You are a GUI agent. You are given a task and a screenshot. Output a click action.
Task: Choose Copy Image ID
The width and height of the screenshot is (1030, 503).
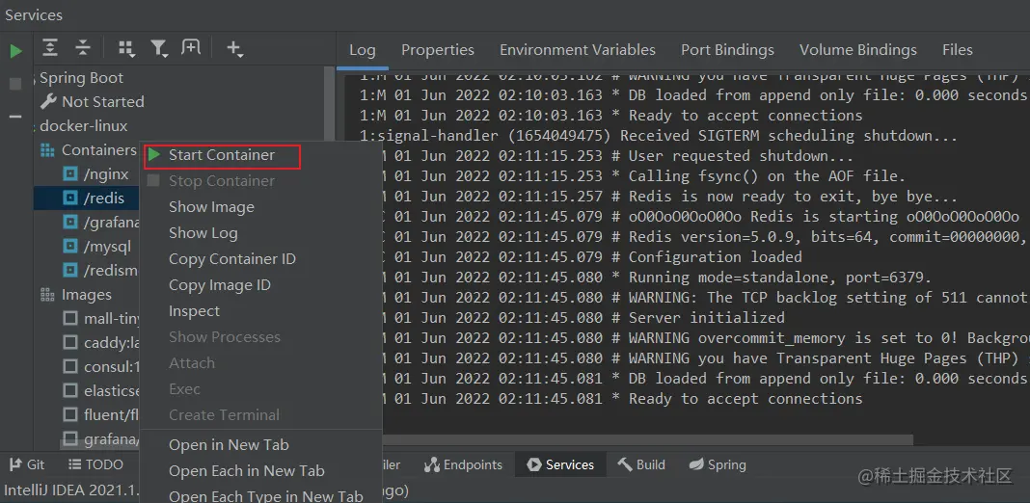tap(219, 285)
